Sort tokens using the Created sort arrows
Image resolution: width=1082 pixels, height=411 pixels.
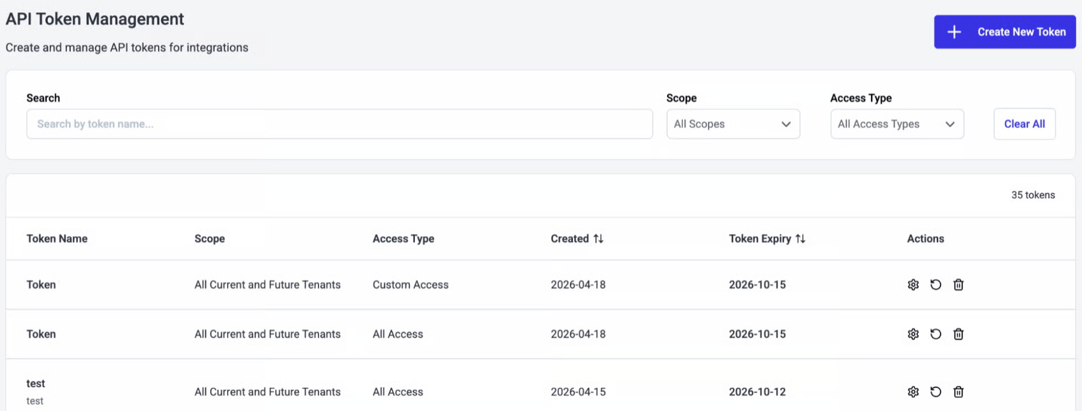(599, 239)
